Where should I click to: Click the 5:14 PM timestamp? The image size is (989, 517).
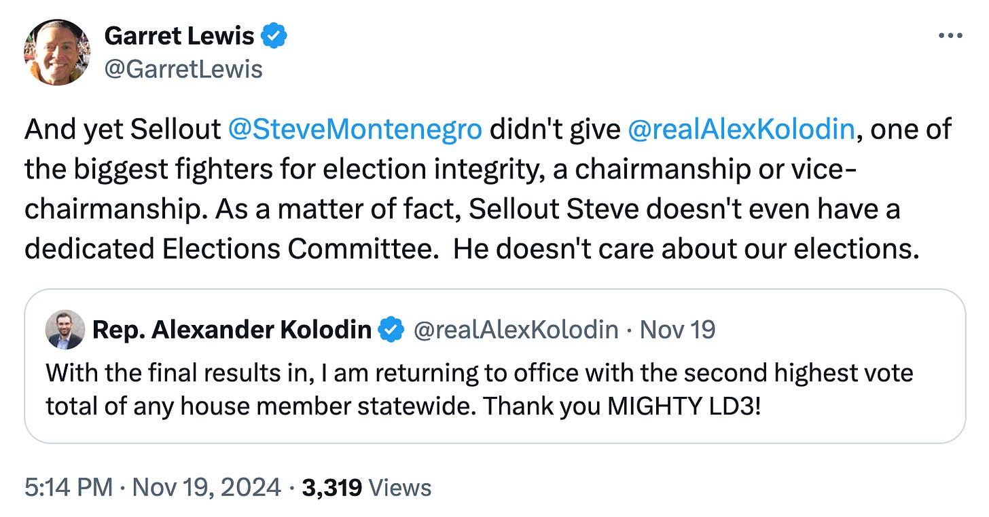68,487
